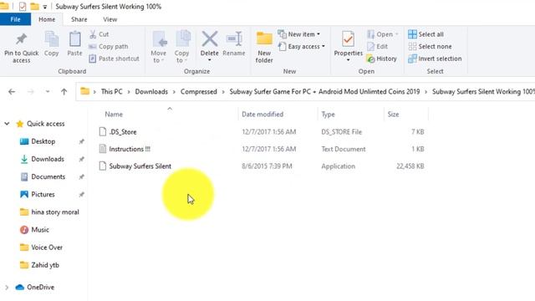Switch to the Home ribbon tab
Viewport: 535px width, 301px height.
(x=47, y=19)
